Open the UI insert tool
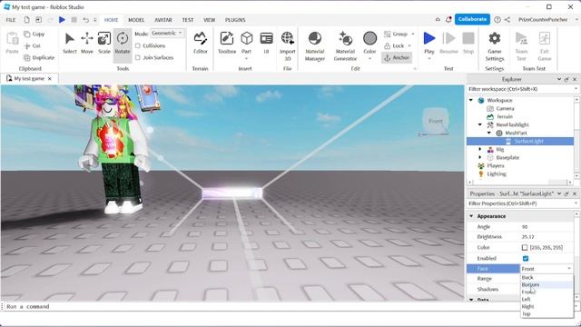 point(266,43)
